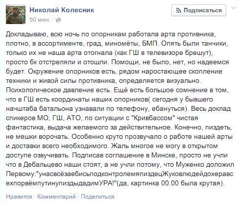The image size is (239, 203).
Task: Click the RSS feed icon in Подписаться
Action: tap(179, 11)
